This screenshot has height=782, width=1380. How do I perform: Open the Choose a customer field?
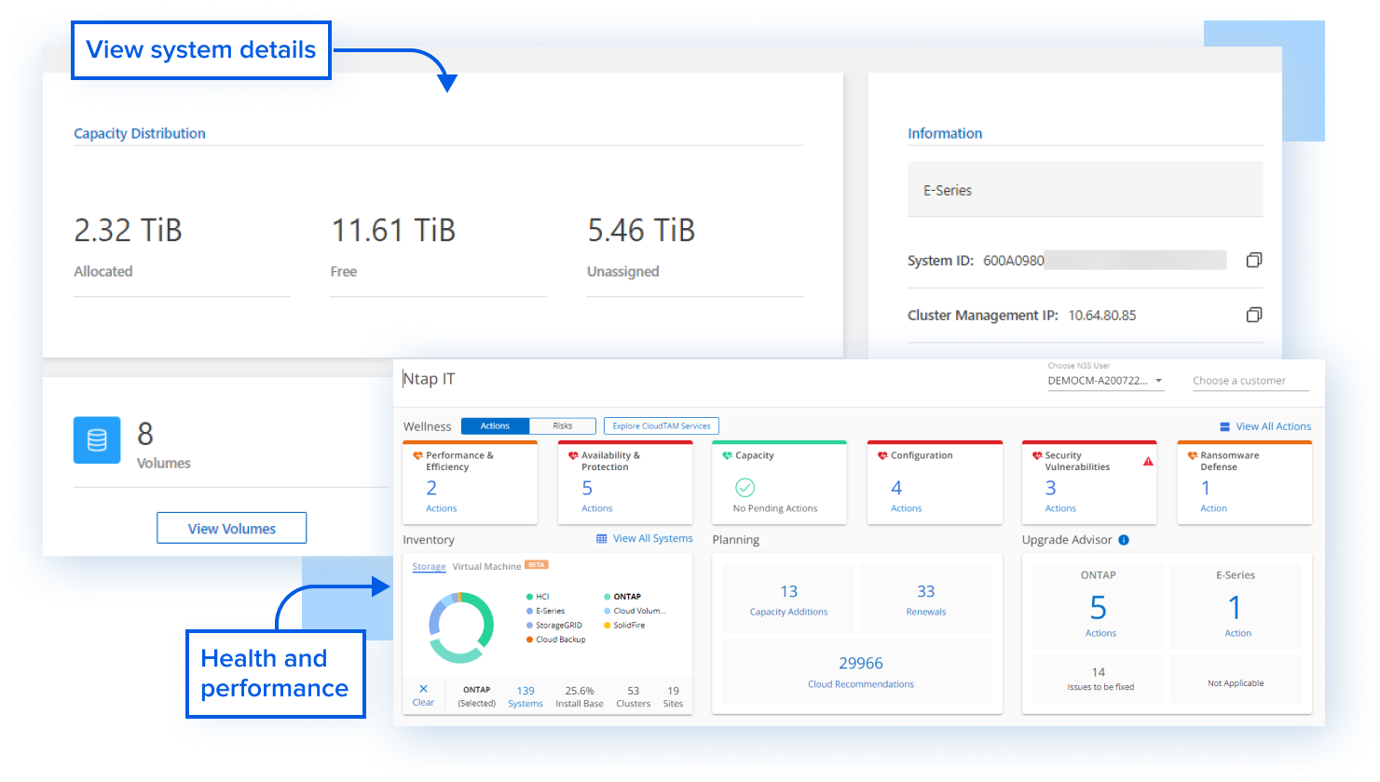(x=1250, y=381)
